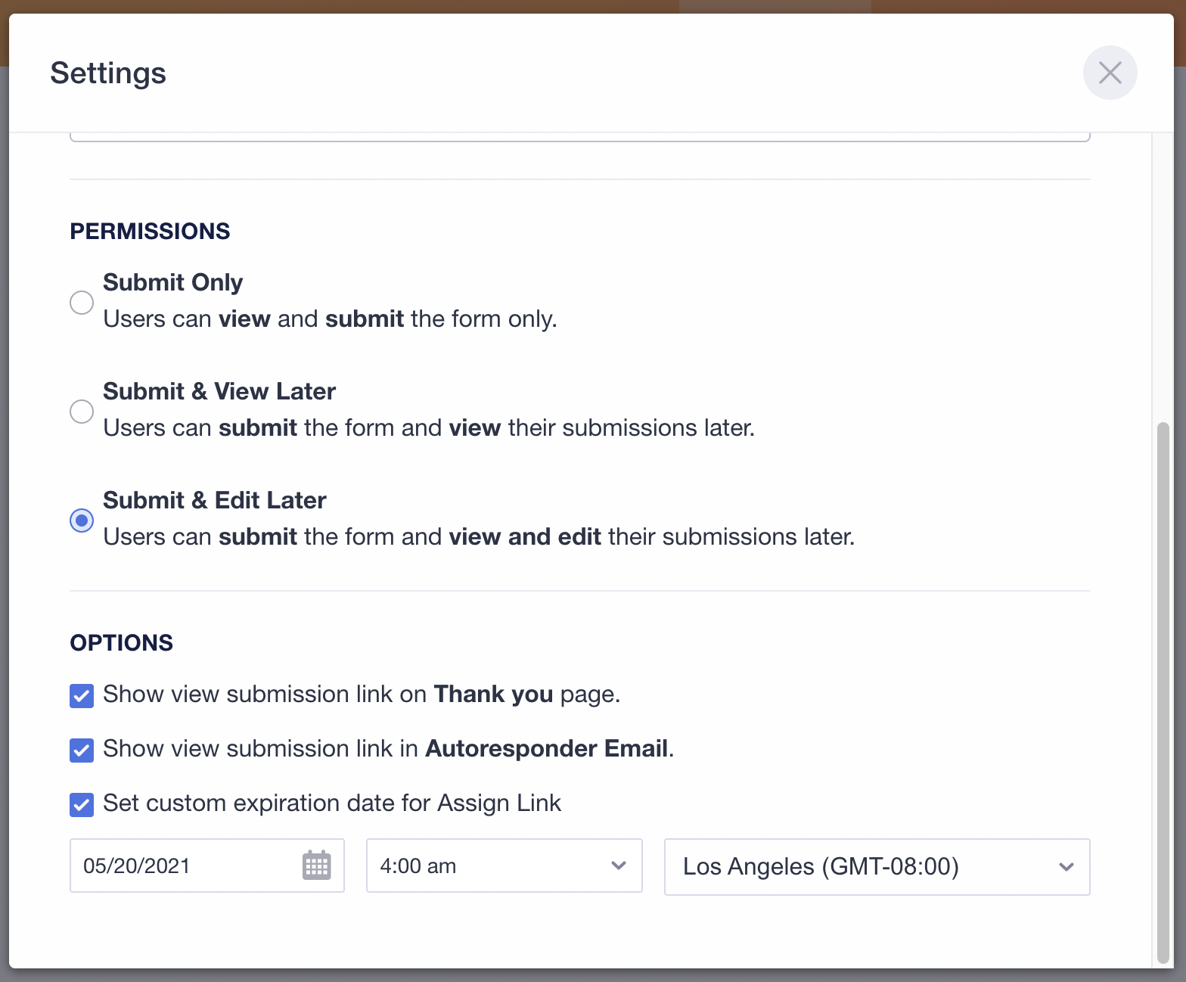Uncheck the Thank you page link checkbox
This screenshot has width=1186, height=982.
(82, 695)
